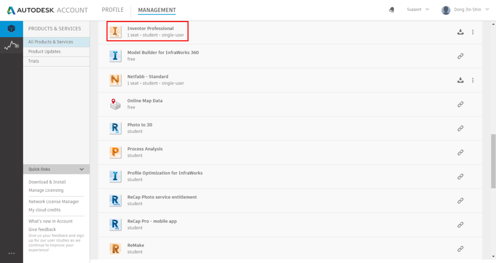
Task: Click the Photo to 3D product name
Action: click(140, 125)
